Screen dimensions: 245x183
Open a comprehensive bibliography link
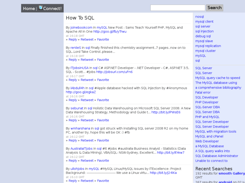[x=218, y=88]
